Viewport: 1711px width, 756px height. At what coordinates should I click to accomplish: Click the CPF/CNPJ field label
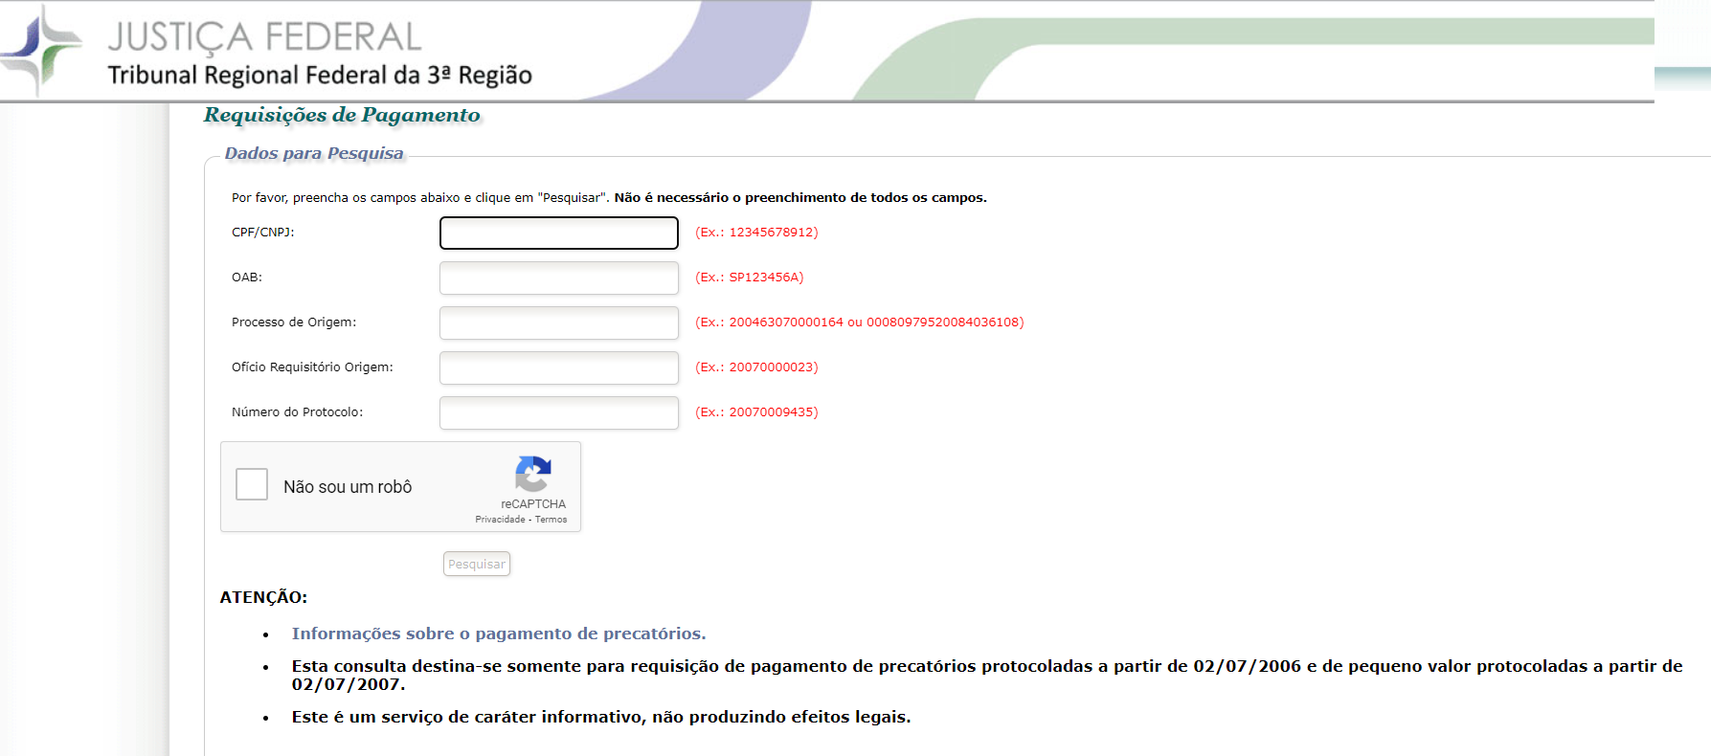point(263,233)
